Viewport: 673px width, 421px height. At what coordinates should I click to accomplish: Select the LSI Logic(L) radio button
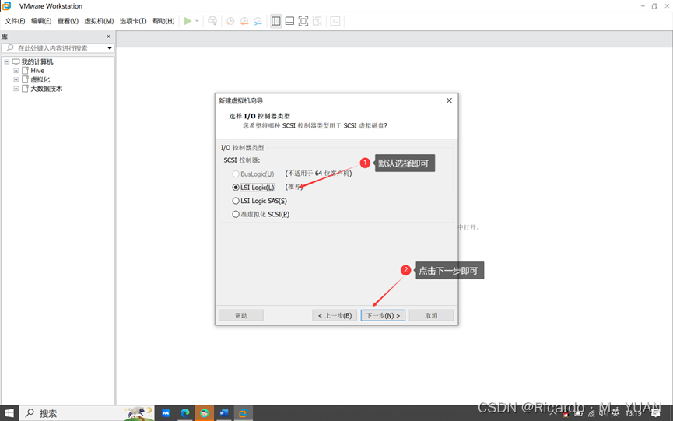(x=236, y=188)
